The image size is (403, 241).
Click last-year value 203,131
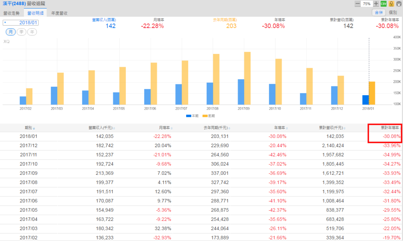pyautogui.click(x=220, y=136)
